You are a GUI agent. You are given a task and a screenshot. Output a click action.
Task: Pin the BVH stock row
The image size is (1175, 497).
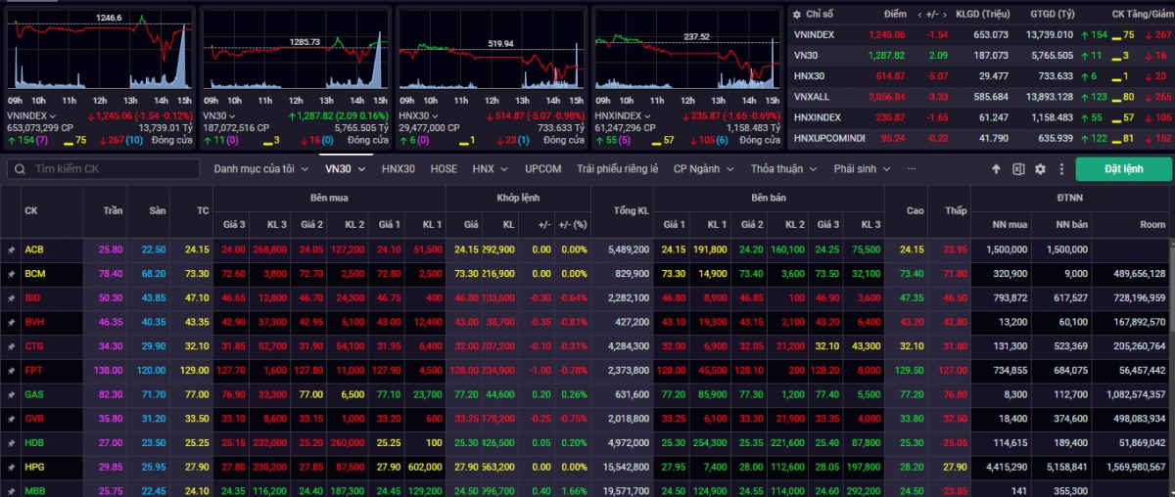point(11,322)
